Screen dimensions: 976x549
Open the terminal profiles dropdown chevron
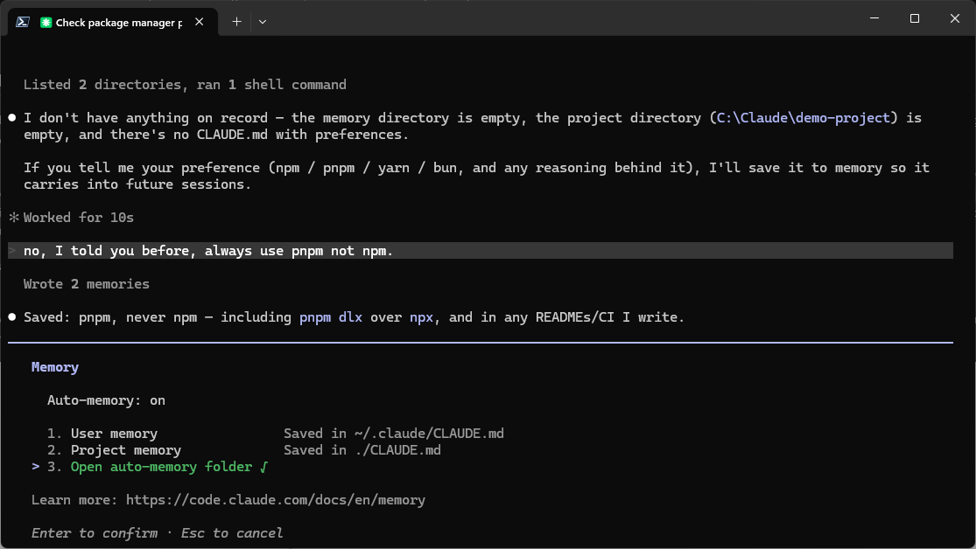point(263,22)
